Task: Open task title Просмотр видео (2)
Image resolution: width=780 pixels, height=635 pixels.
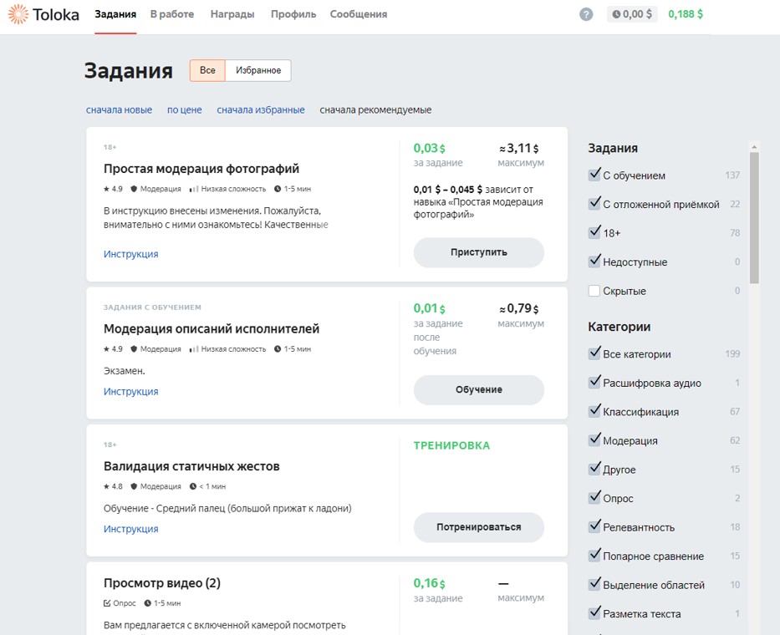Action: [162, 583]
